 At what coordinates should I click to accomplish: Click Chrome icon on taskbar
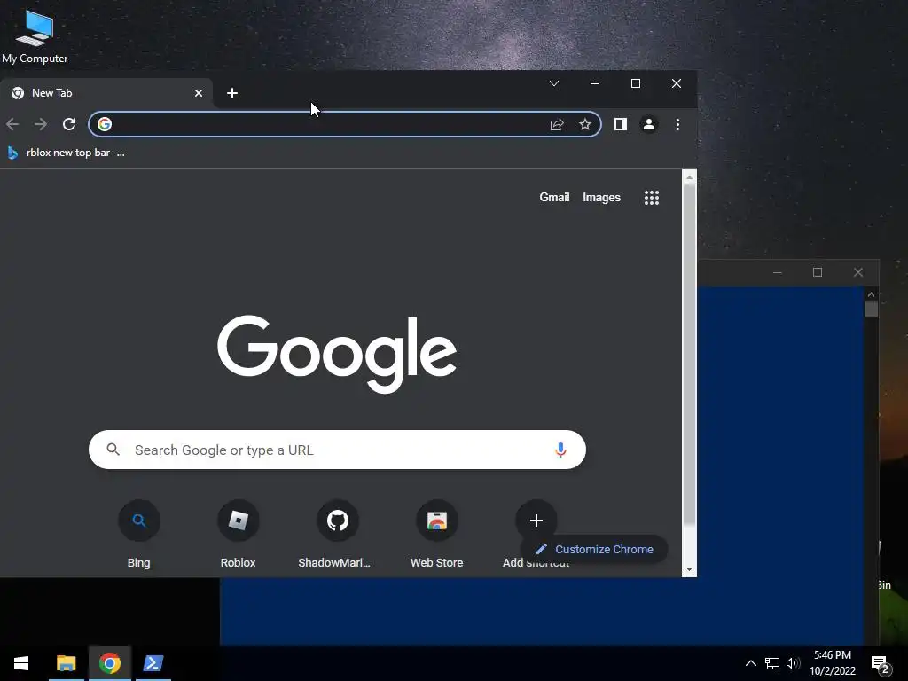110,663
